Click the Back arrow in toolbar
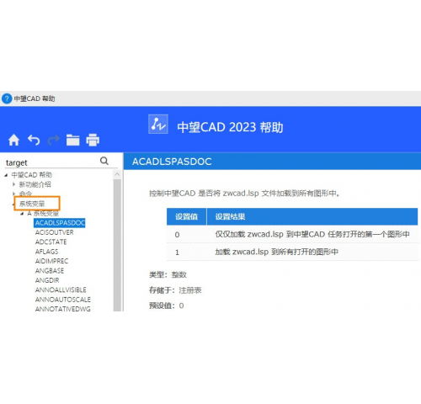421x404 pixels. tap(34, 140)
